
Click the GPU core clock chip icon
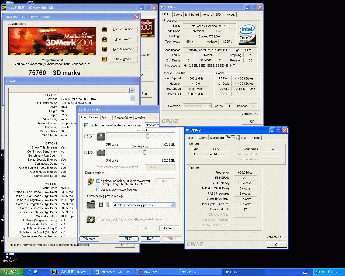pyautogui.click(x=101, y=137)
